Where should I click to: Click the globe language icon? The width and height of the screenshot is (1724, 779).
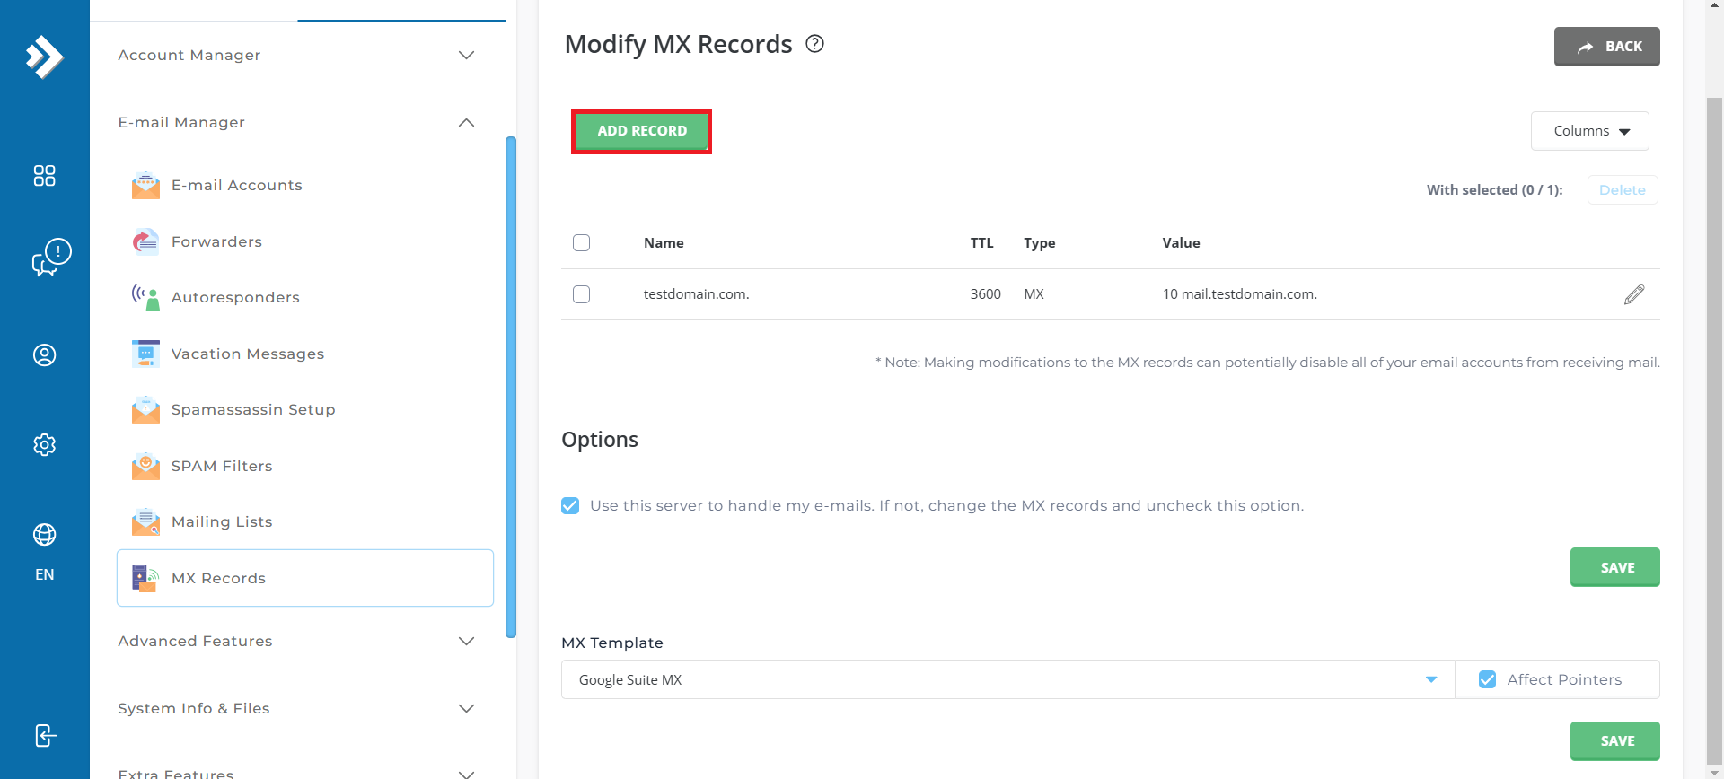click(x=44, y=535)
